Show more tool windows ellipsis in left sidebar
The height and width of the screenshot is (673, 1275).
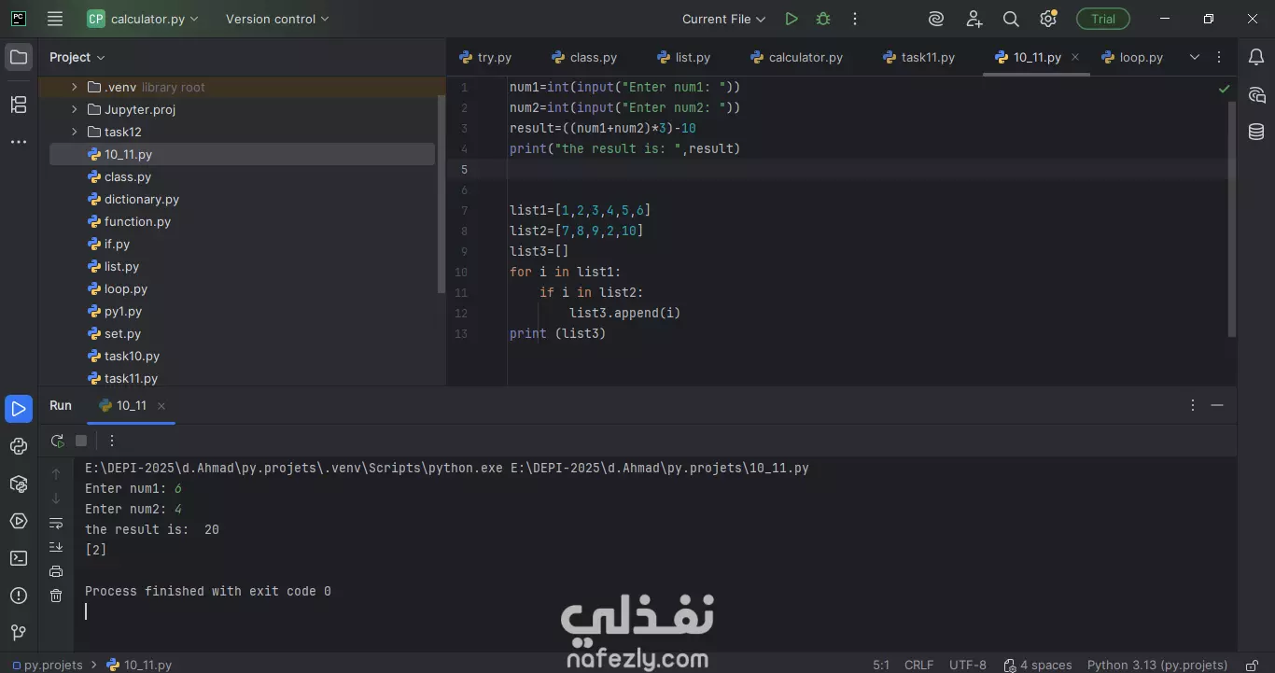click(19, 142)
